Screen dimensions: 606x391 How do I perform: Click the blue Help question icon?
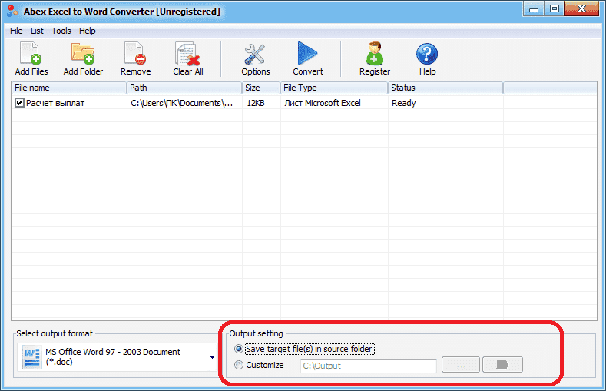(x=427, y=54)
